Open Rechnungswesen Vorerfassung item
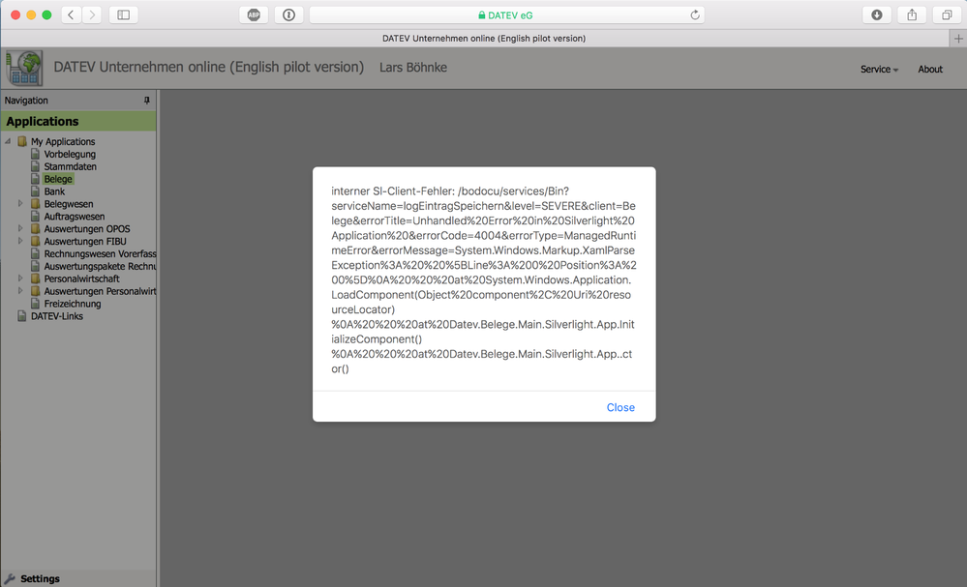The height and width of the screenshot is (587, 967). click(x=100, y=253)
